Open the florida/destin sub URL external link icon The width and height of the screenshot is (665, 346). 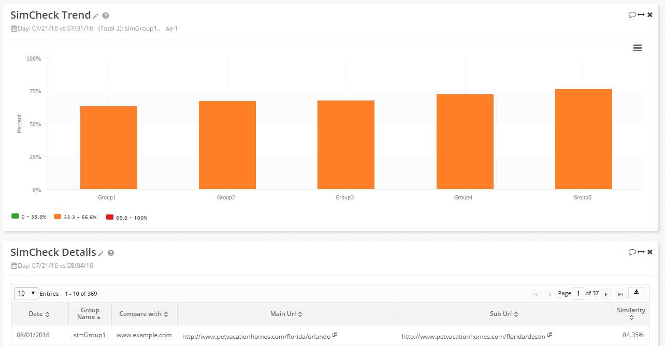coord(550,335)
